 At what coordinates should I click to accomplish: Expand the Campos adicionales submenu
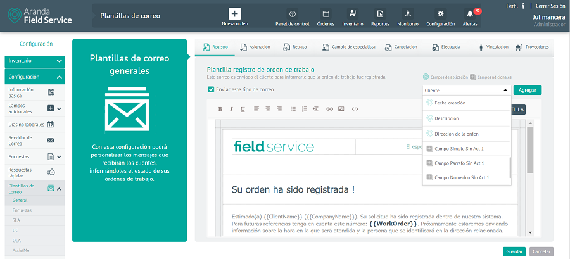click(60, 108)
